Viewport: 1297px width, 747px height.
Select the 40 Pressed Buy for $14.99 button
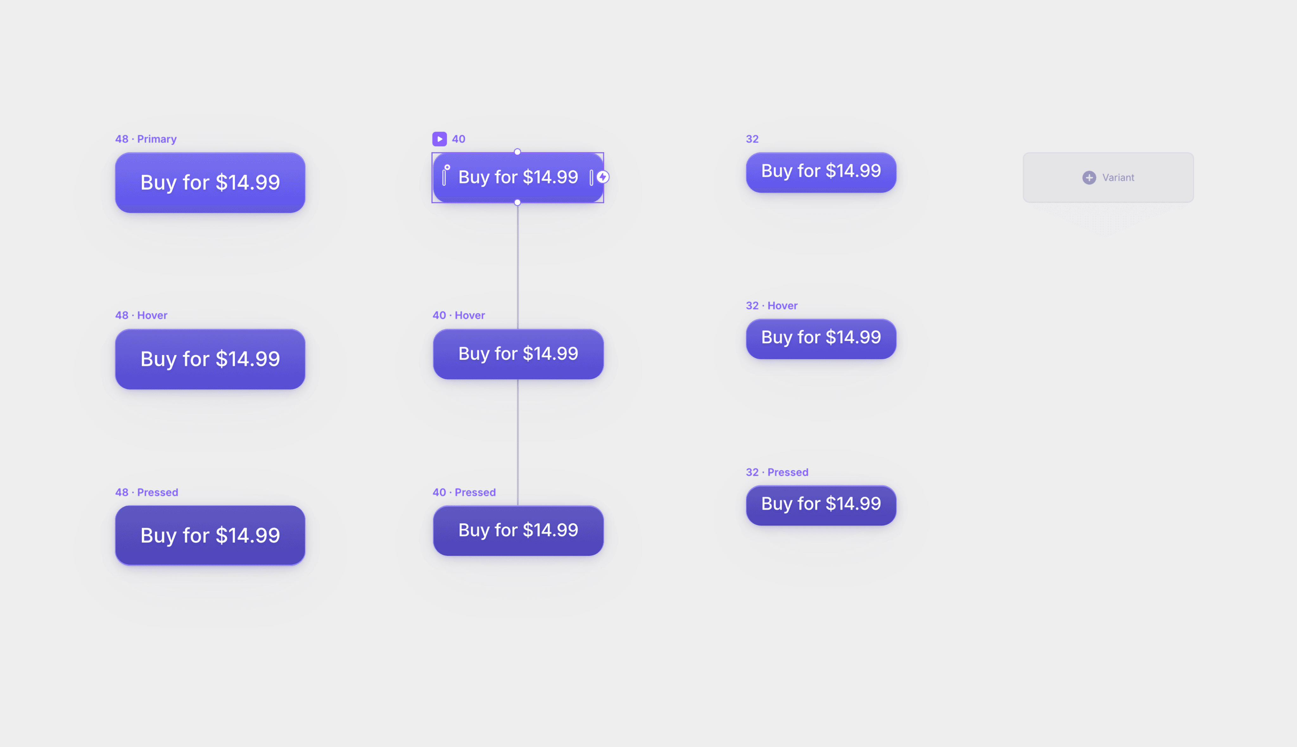click(518, 530)
